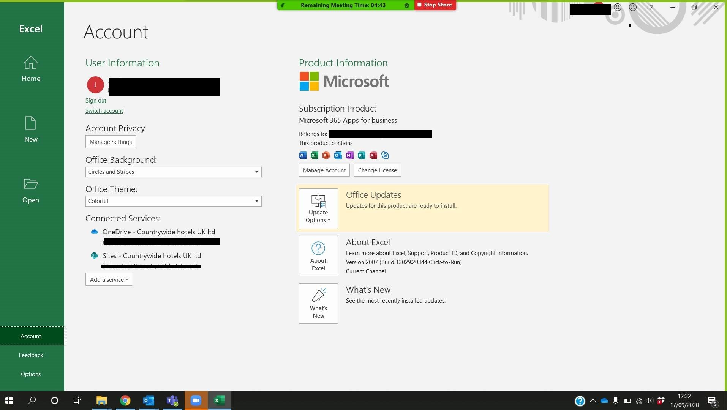Click the Word app icon under product contents
Screen dimensions: 727x410
(x=303, y=155)
